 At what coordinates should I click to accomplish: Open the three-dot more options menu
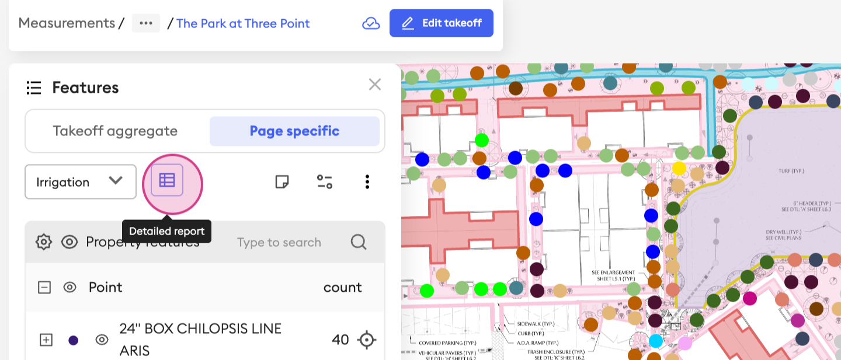click(x=367, y=181)
